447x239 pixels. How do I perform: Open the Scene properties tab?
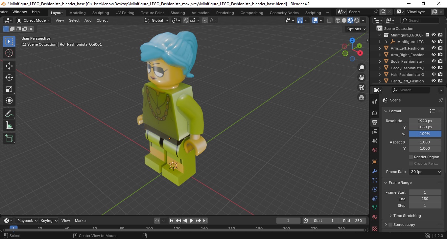tap(374, 141)
